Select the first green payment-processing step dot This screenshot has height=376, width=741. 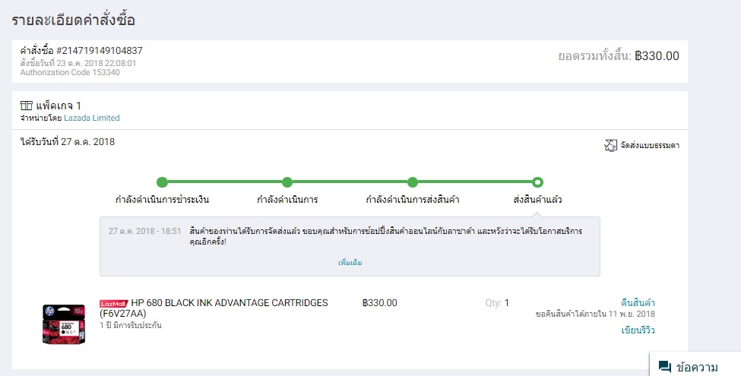pos(162,182)
